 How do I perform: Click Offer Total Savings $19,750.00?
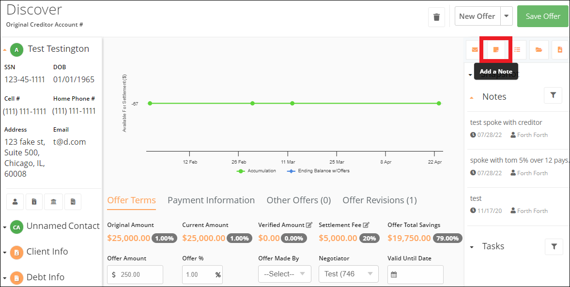tap(409, 238)
